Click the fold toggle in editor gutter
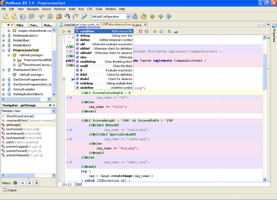This screenshot has width=277, height=200. [64, 79]
